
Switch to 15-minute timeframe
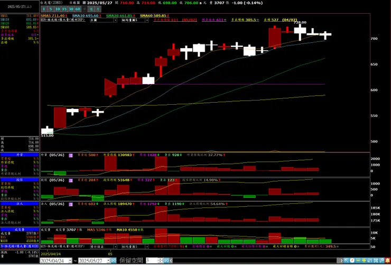tap(64, 9)
